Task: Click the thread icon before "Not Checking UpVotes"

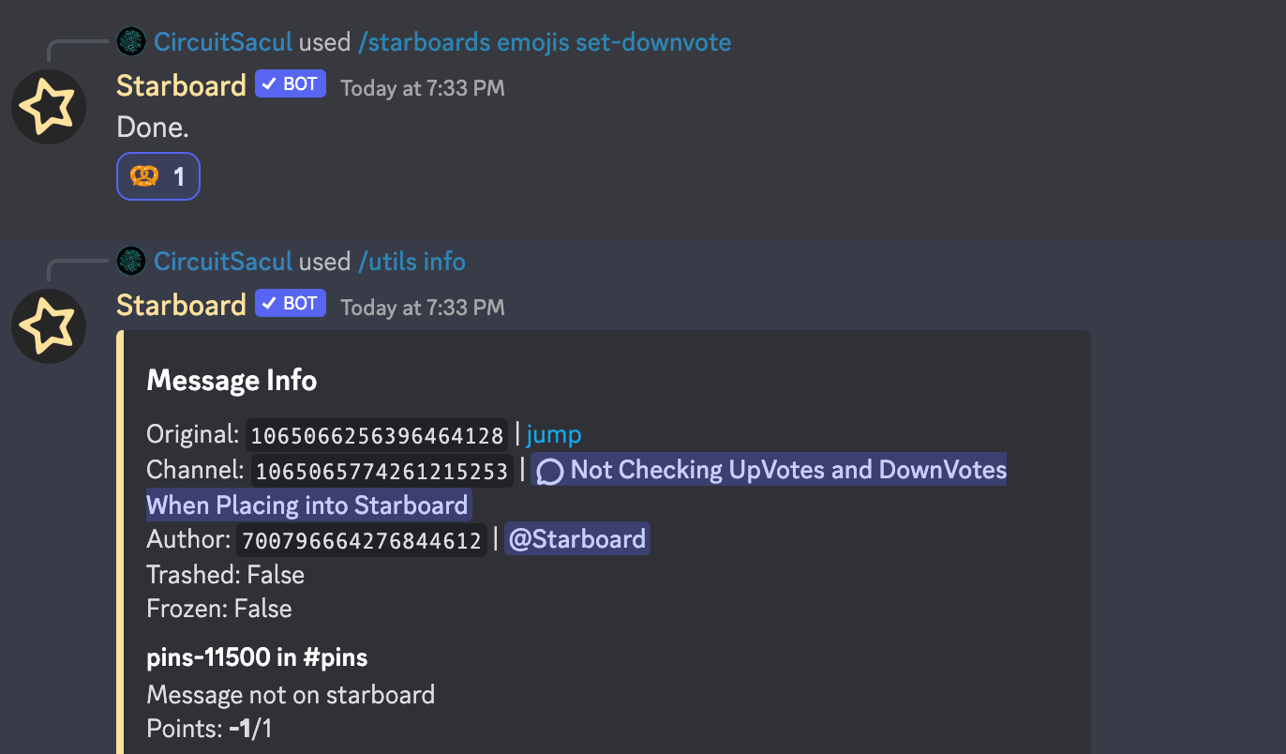Action: [550, 471]
